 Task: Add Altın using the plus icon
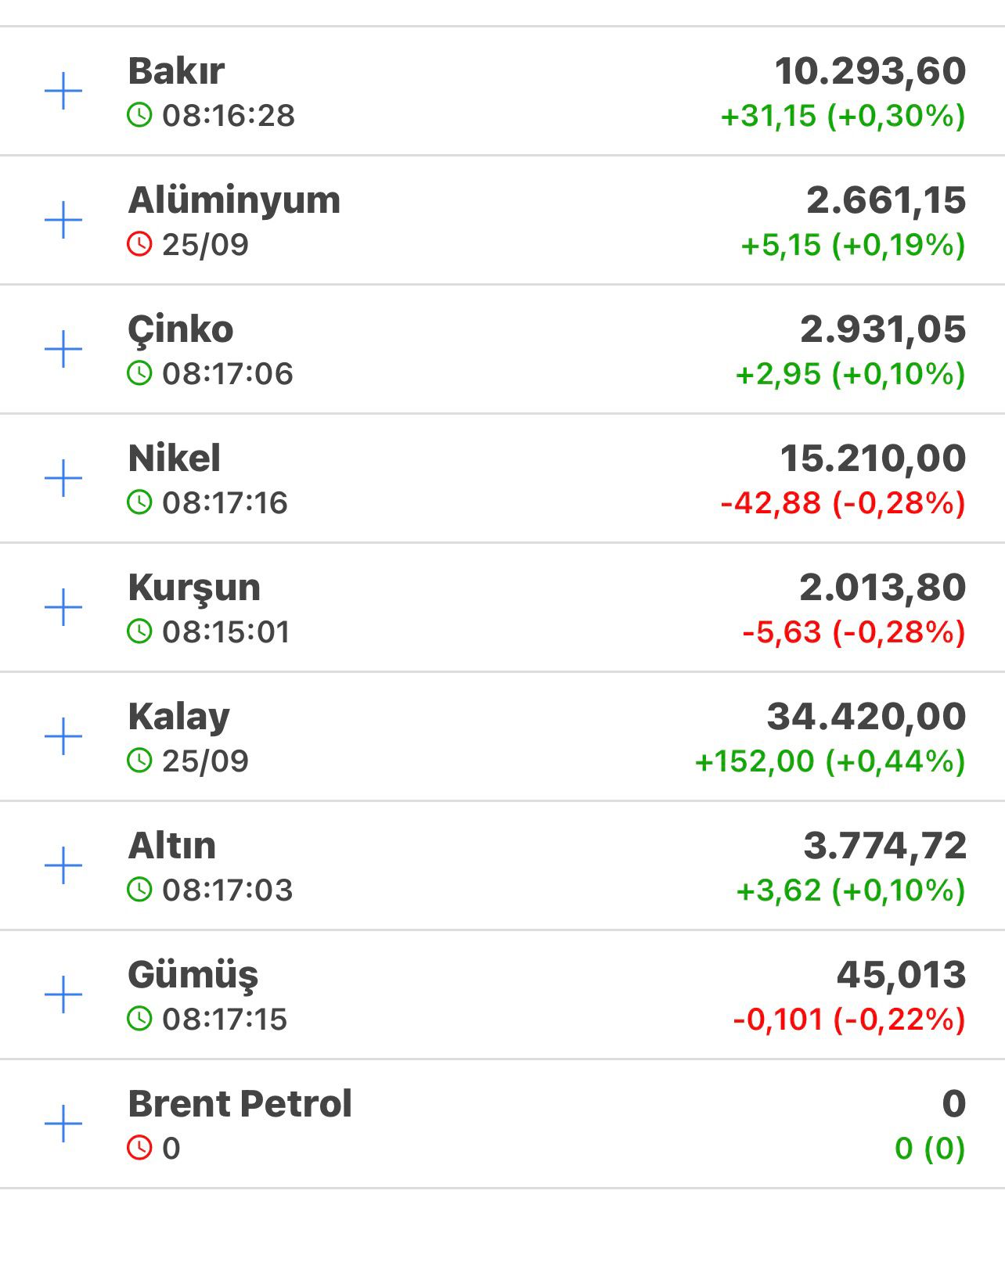pos(63,865)
